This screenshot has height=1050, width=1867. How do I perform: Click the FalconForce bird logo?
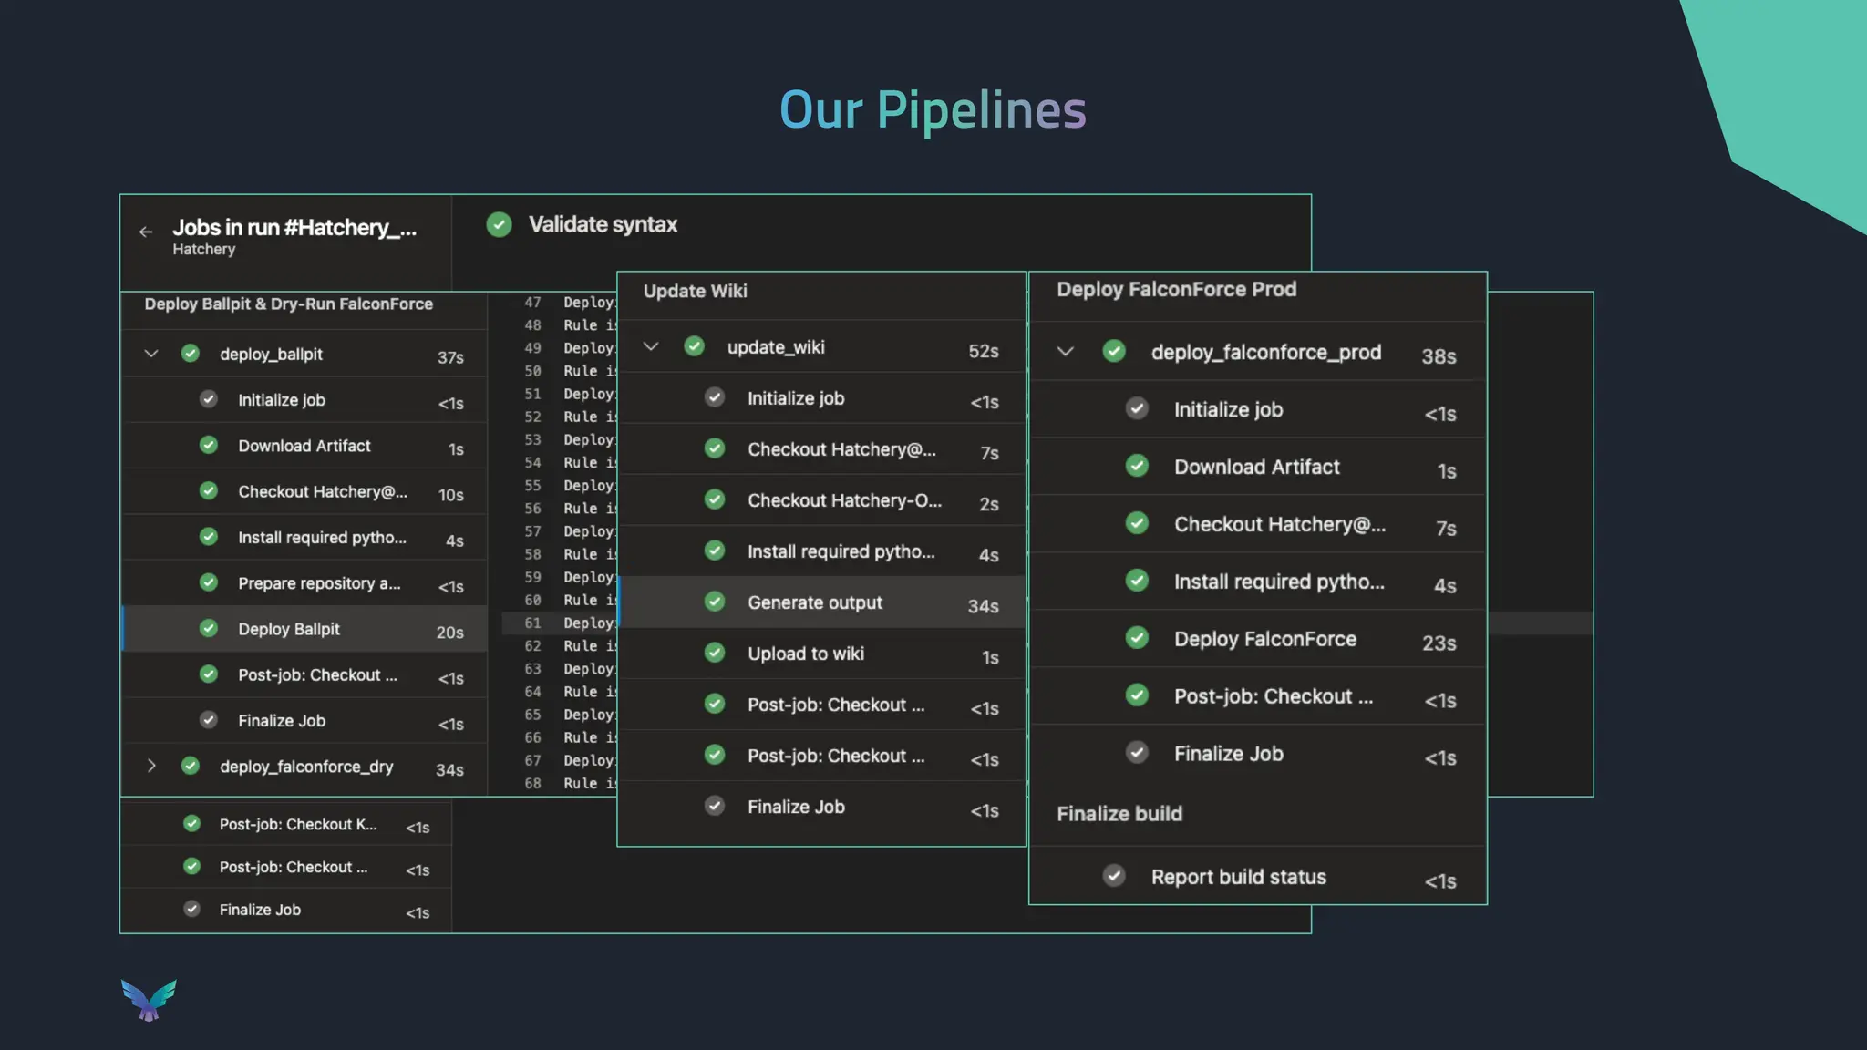[149, 1000]
